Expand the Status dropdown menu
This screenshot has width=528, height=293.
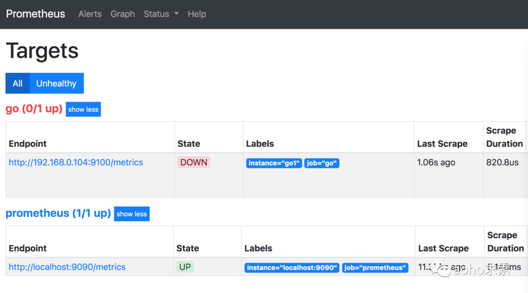tap(161, 14)
